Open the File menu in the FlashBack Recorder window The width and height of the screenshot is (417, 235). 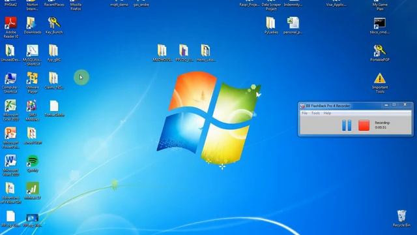point(304,113)
